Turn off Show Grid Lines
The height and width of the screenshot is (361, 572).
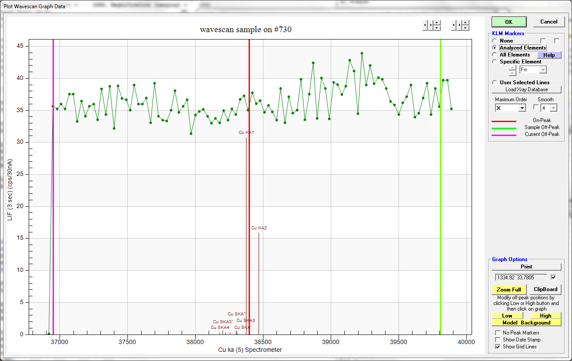tap(498, 347)
